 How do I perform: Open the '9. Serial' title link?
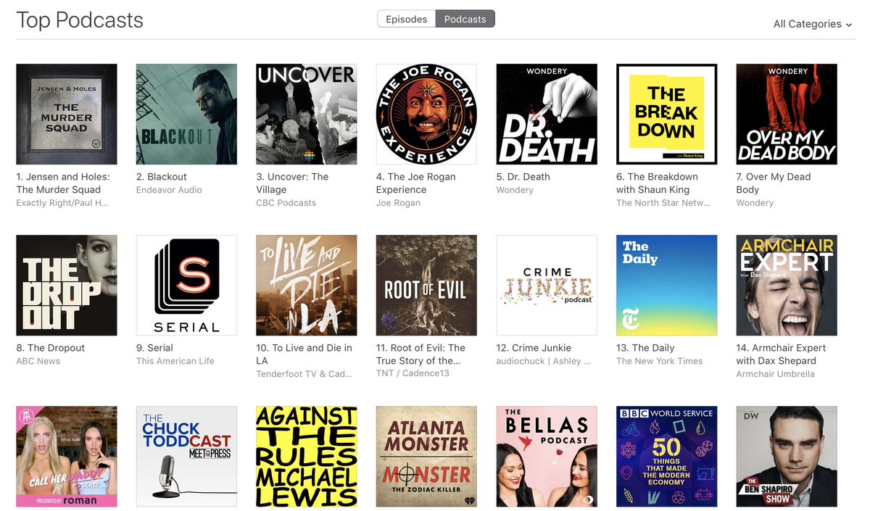[154, 348]
